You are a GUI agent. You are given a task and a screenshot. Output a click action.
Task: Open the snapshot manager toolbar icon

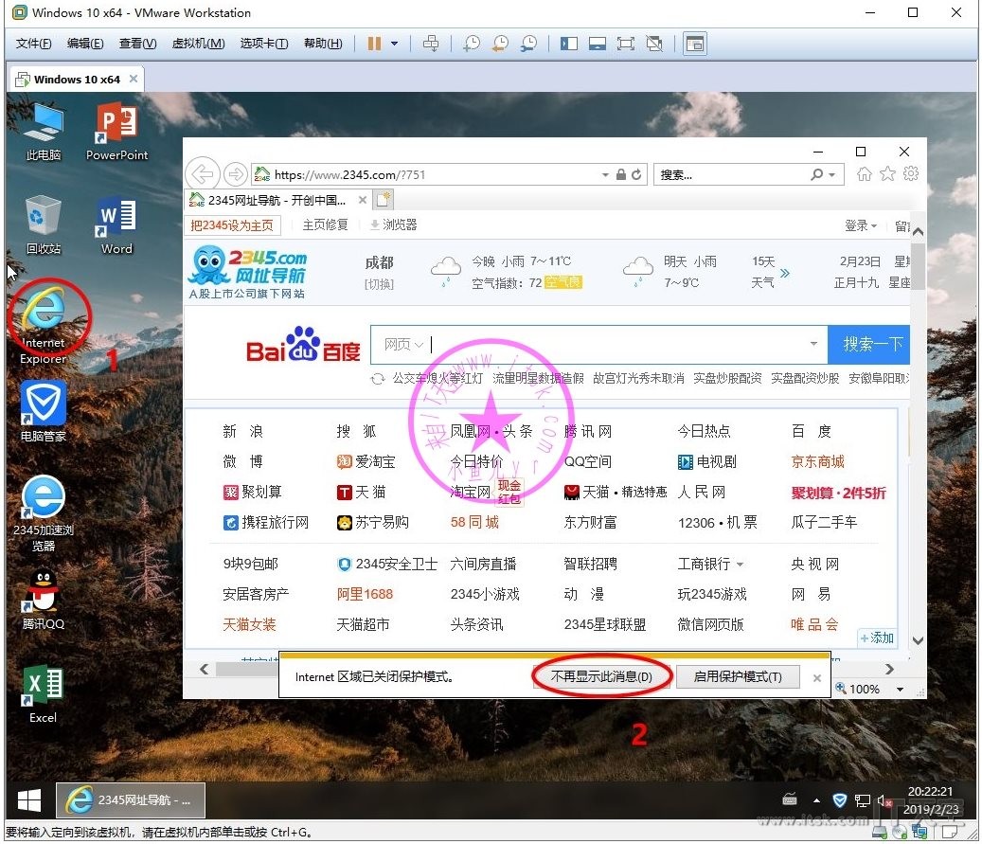tap(528, 44)
